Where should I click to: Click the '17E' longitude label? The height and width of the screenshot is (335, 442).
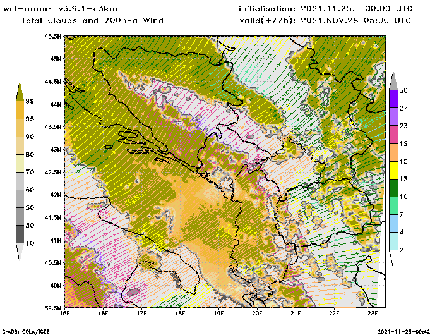point(142,314)
